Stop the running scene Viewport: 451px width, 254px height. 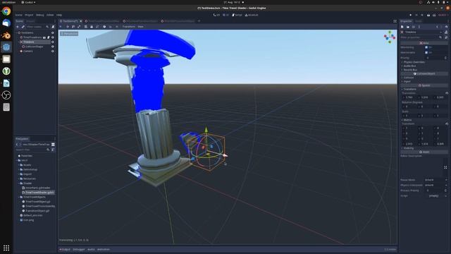point(422,15)
